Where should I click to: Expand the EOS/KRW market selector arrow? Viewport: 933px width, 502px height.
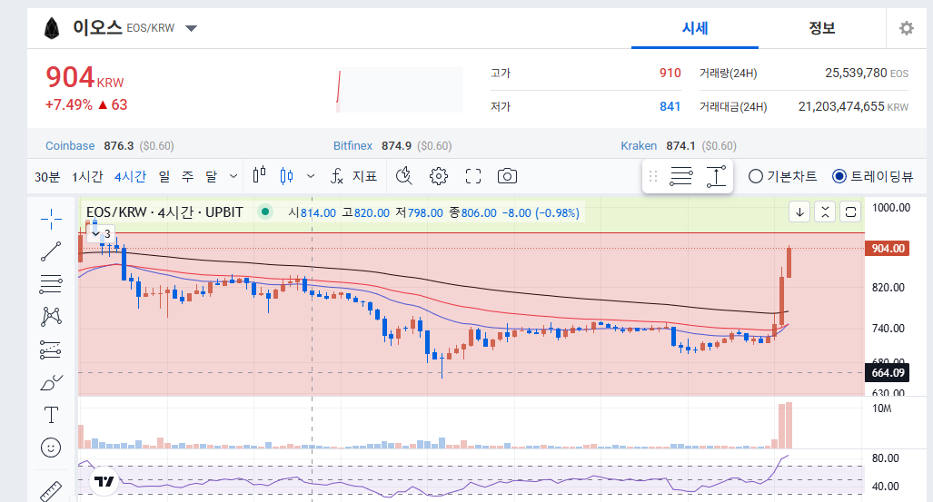tap(191, 28)
